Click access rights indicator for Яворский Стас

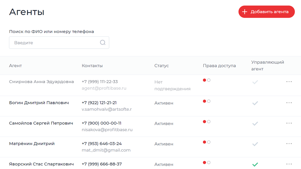206,163
